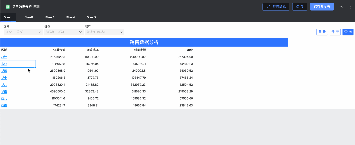Select the cell value 109587.32
Image resolution: width=355 pixels, height=145 pixels.
(x=138, y=98)
